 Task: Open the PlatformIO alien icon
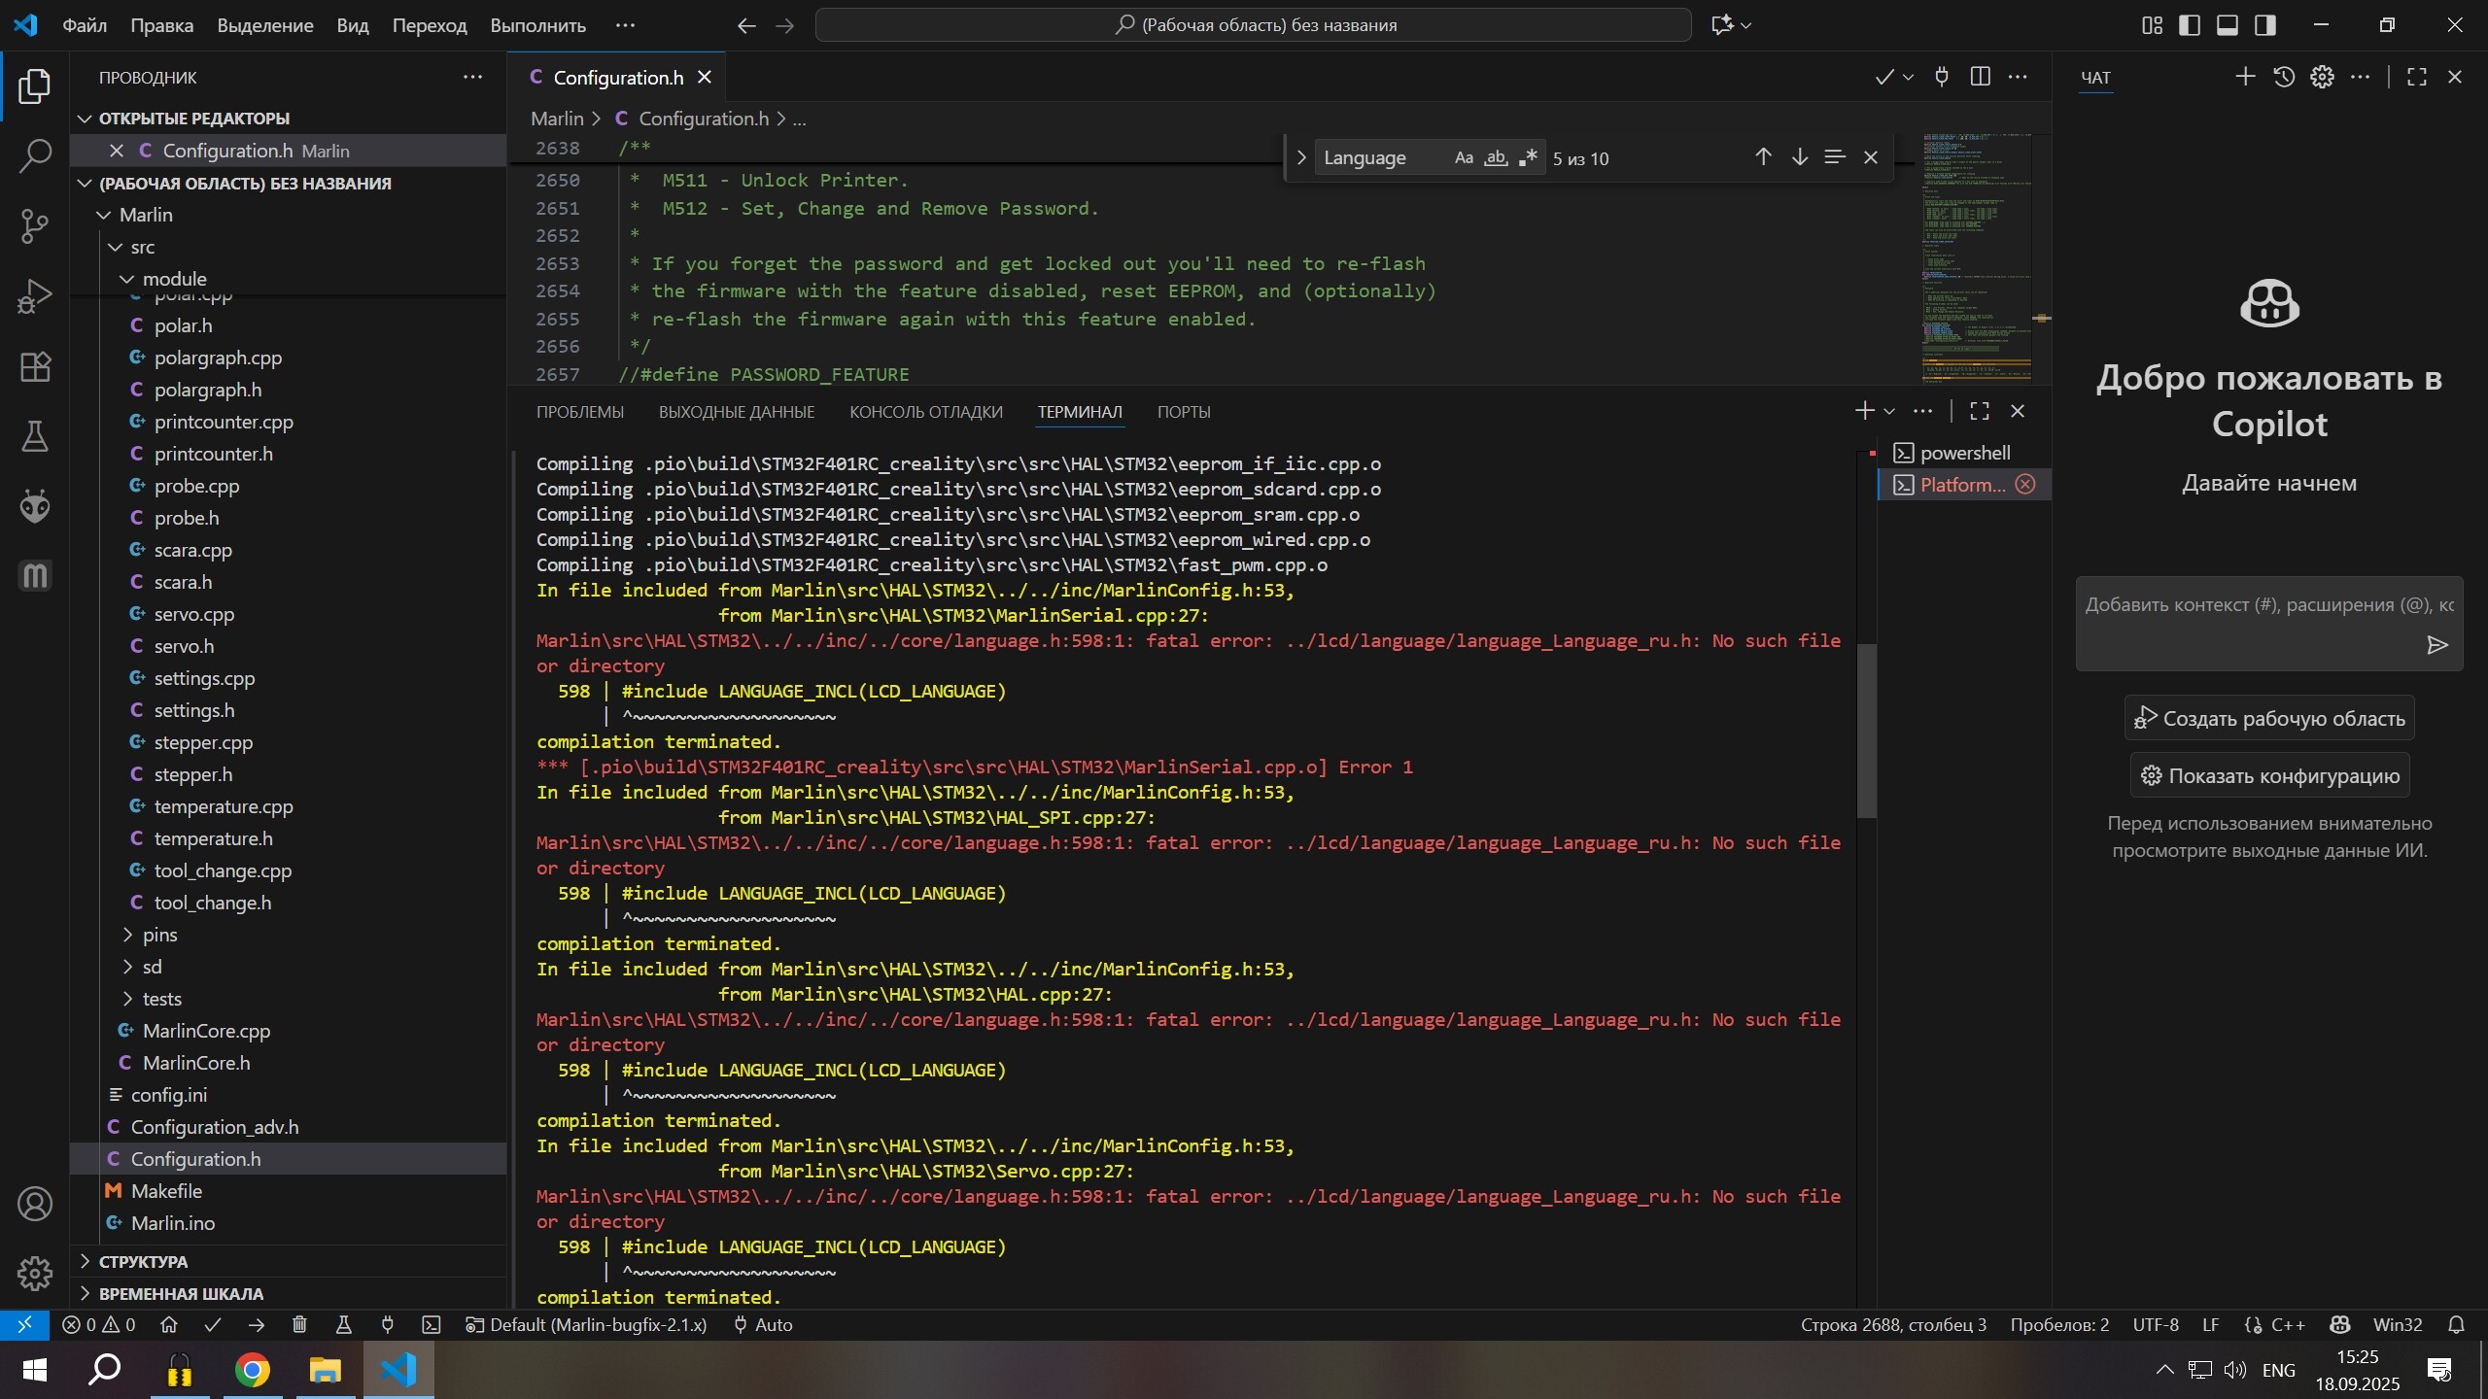[x=35, y=506]
